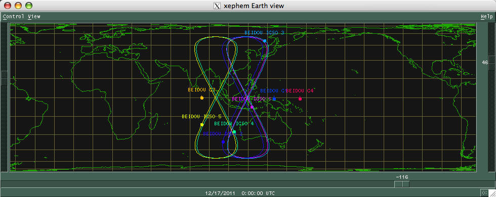Select the orange BEIDOU G3 satellite marker

(x=202, y=98)
